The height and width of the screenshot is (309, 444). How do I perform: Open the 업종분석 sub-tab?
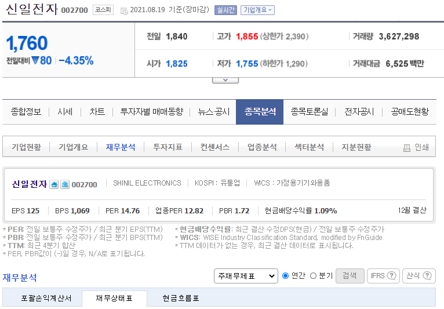262,147
